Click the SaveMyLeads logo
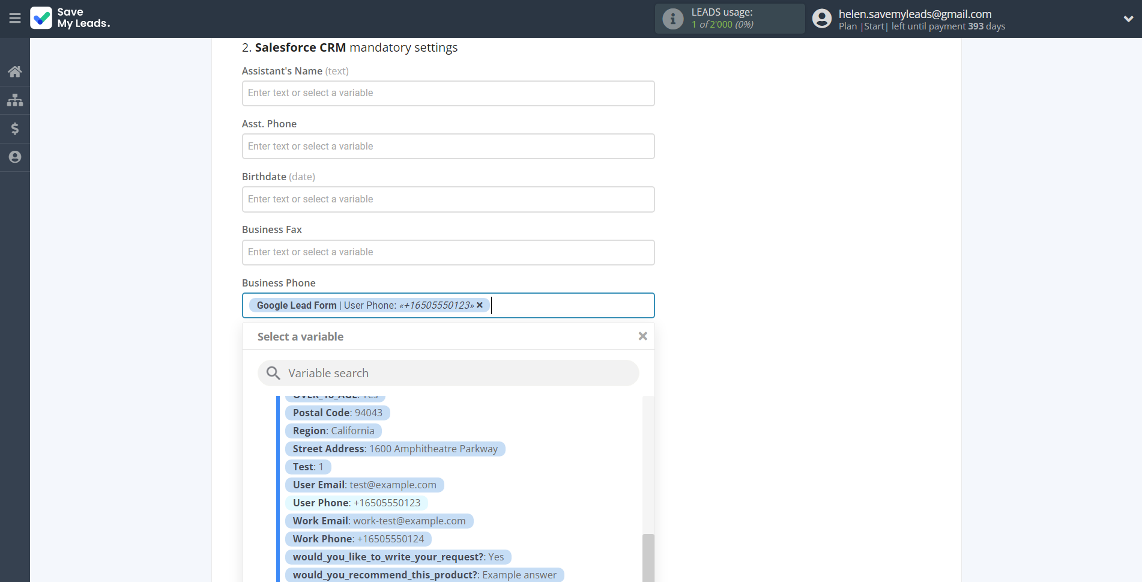The width and height of the screenshot is (1142, 582). coord(70,18)
